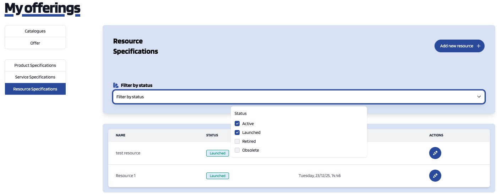Click the edit pencil icon for Resource 1

pos(435,176)
